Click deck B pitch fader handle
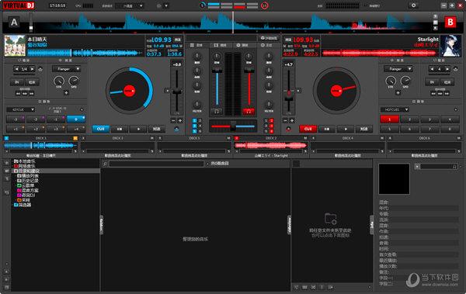The height and width of the screenshot is (294, 466). coord(289,99)
